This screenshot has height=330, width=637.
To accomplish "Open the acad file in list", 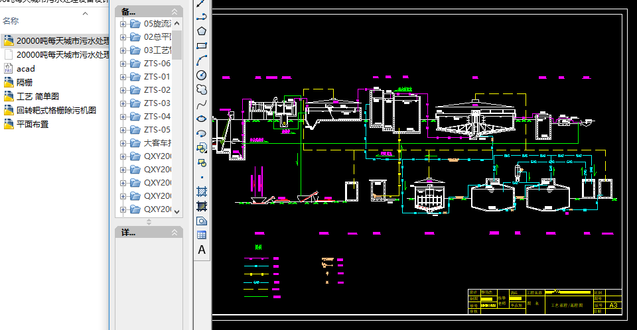I will click(x=25, y=68).
